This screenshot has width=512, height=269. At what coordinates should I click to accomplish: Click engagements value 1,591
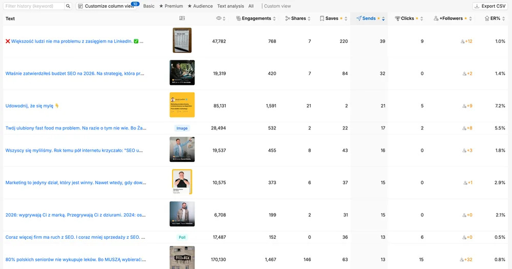click(271, 106)
